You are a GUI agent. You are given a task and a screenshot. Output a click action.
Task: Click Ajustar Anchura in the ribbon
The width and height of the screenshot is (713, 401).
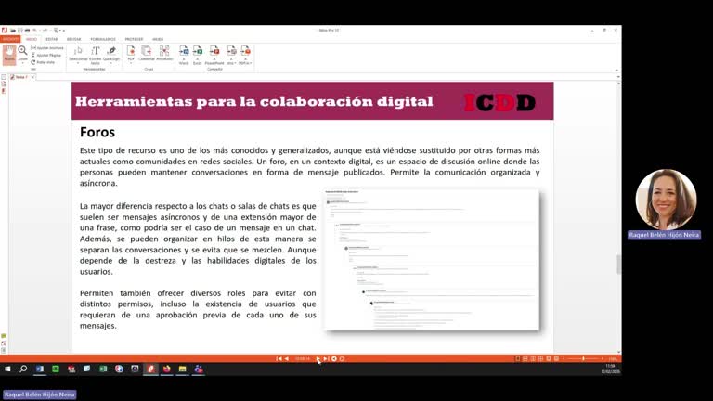[47, 47]
